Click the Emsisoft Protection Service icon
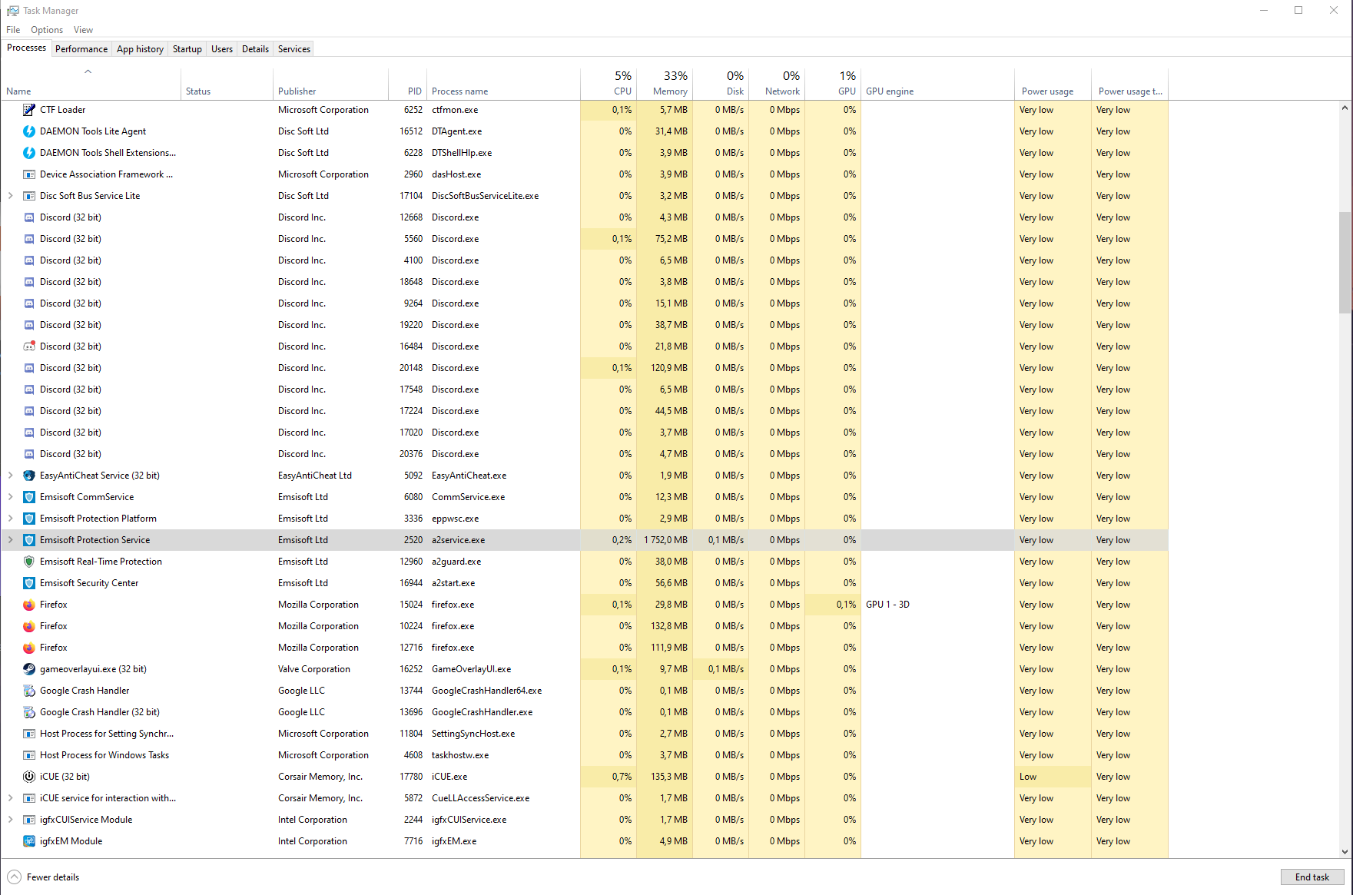 (x=29, y=540)
